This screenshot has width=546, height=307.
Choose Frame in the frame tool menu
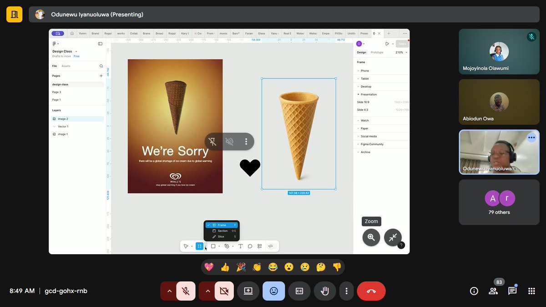(x=222, y=225)
